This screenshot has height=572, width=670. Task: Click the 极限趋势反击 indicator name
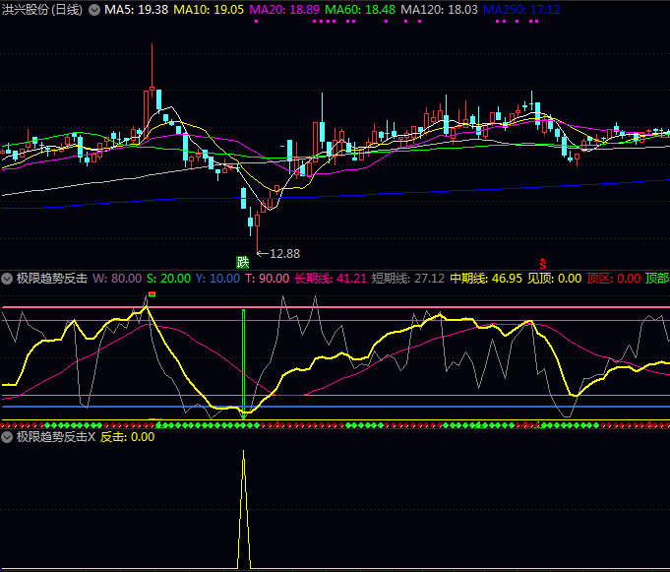click(x=52, y=278)
